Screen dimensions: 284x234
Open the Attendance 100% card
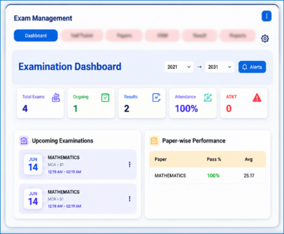click(193, 103)
